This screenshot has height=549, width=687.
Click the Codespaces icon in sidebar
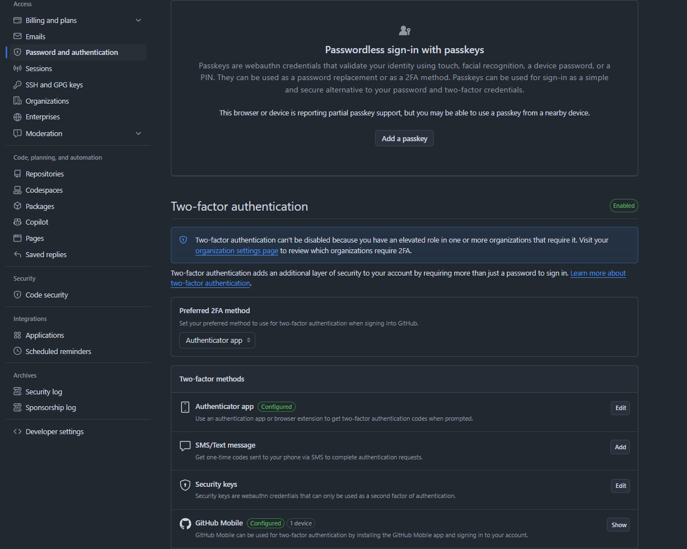[17, 190]
